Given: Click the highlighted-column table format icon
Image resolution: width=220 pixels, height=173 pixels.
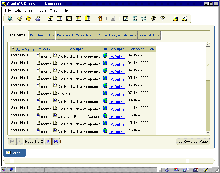Looking at the screenshot, I should coord(87,18).
